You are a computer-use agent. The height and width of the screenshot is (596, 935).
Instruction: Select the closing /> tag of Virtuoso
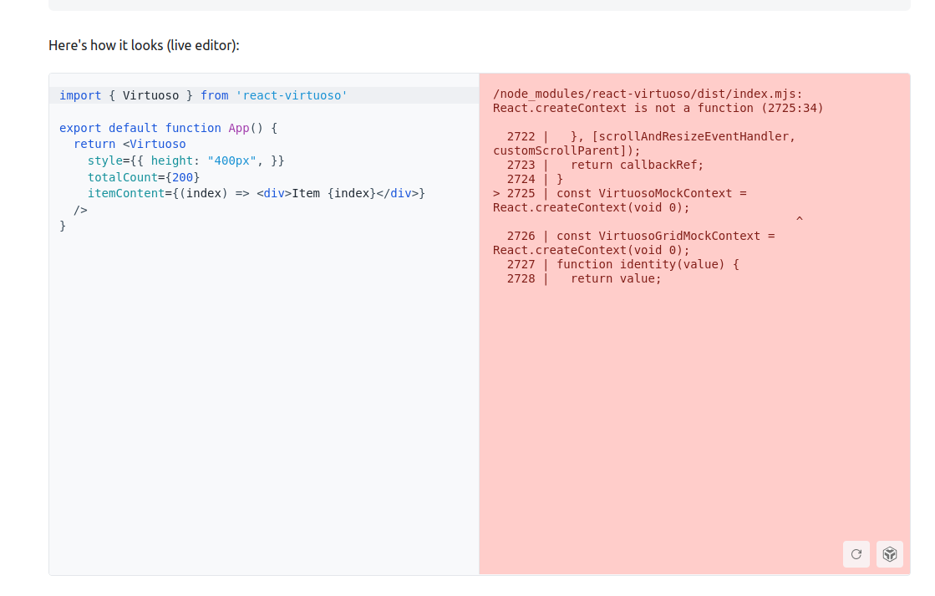(x=81, y=210)
